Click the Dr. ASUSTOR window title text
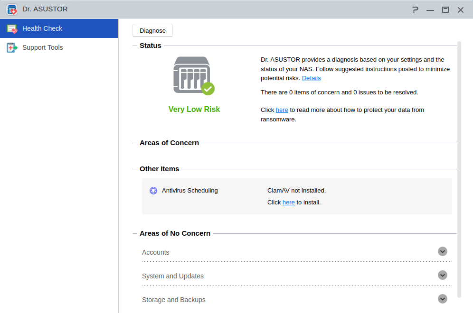 coord(45,9)
